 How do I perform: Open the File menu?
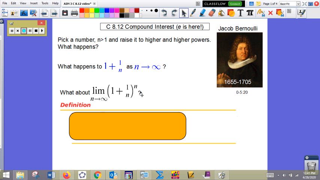point(4,3)
